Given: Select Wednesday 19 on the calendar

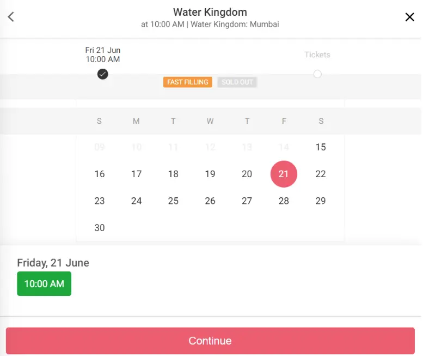Looking at the screenshot, I should (x=210, y=174).
